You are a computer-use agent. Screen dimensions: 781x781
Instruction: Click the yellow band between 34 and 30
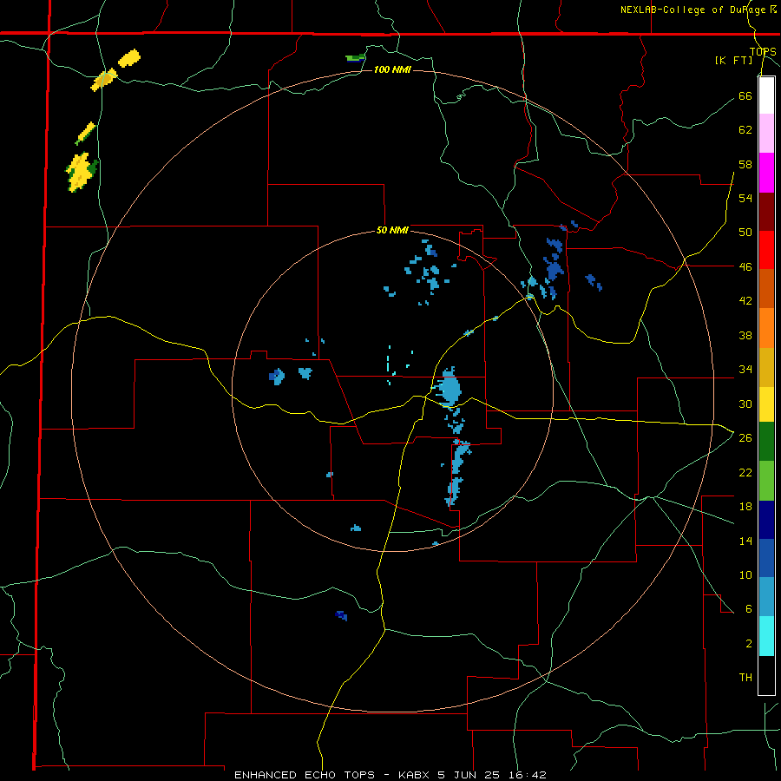click(766, 404)
